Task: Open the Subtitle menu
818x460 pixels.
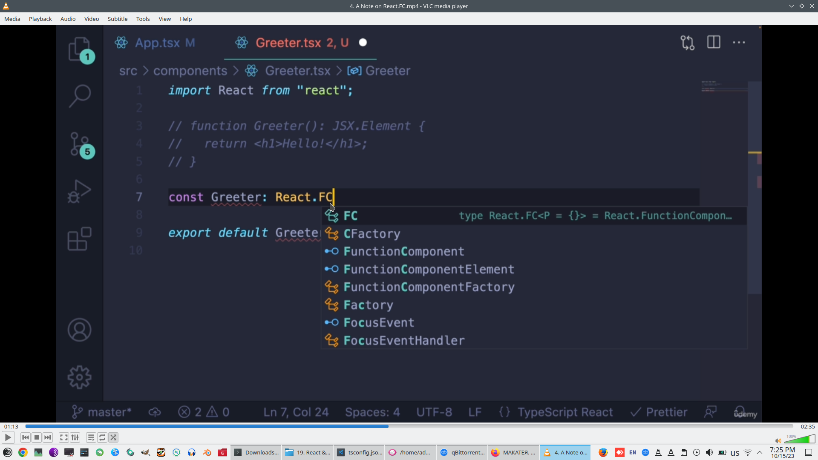Action: [x=118, y=19]
